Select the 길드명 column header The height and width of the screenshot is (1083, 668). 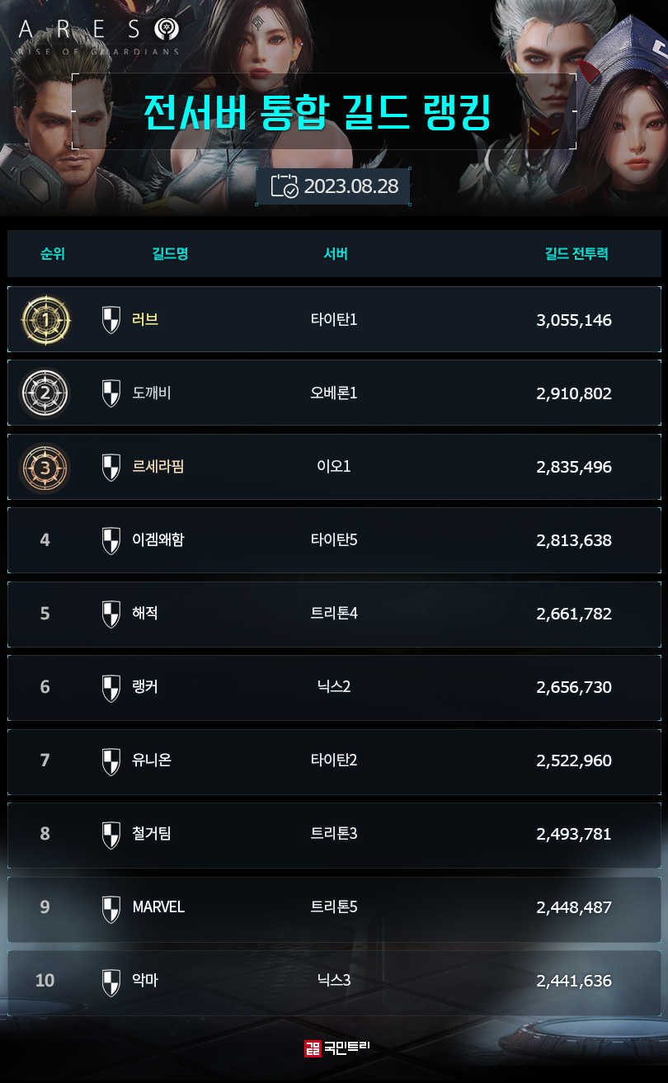pos(171,254)
